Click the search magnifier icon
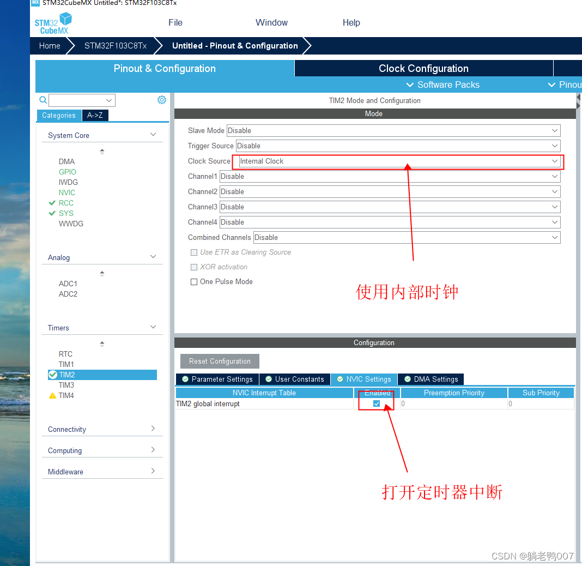The image size is (582, 566). (x=43, y=100)
